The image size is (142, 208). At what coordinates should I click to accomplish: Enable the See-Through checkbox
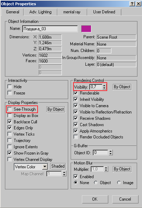[9, 109]
